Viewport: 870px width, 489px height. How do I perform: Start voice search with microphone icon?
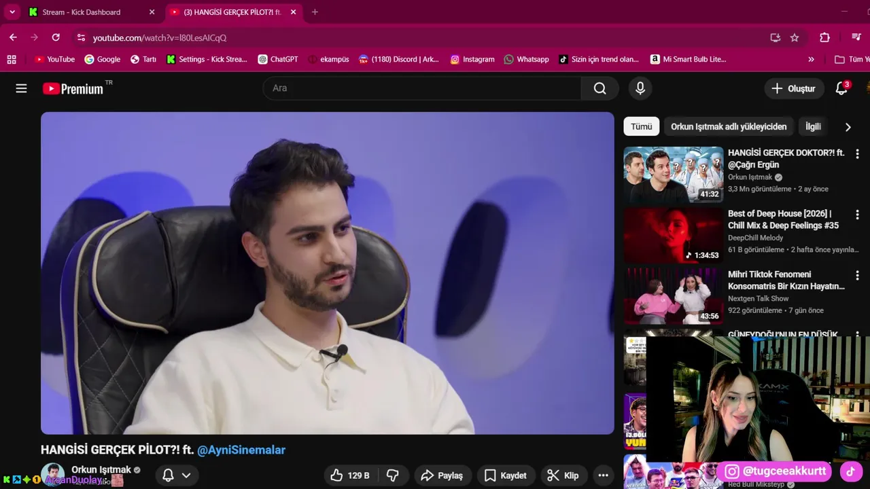pyautogui.click(x=640, y=88)
